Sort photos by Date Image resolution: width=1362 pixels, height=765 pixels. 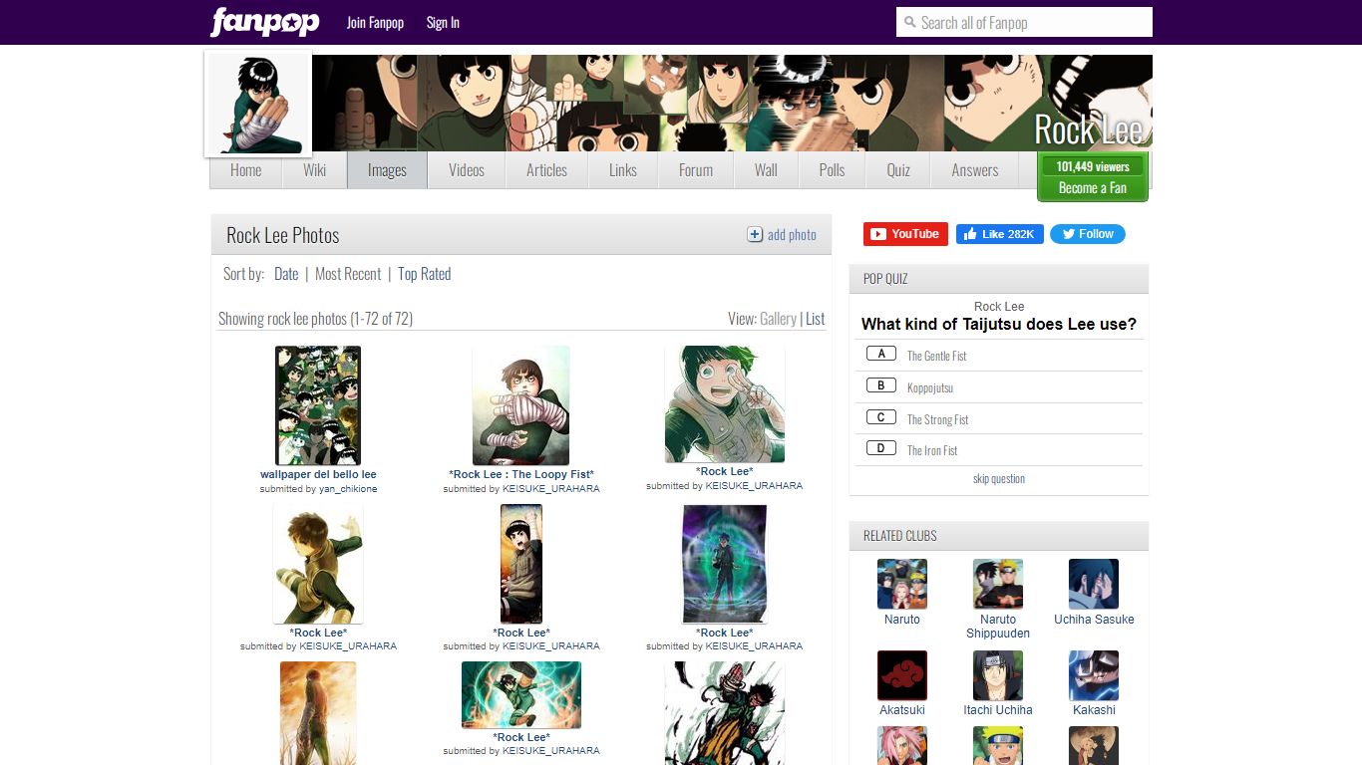(286, 274)
